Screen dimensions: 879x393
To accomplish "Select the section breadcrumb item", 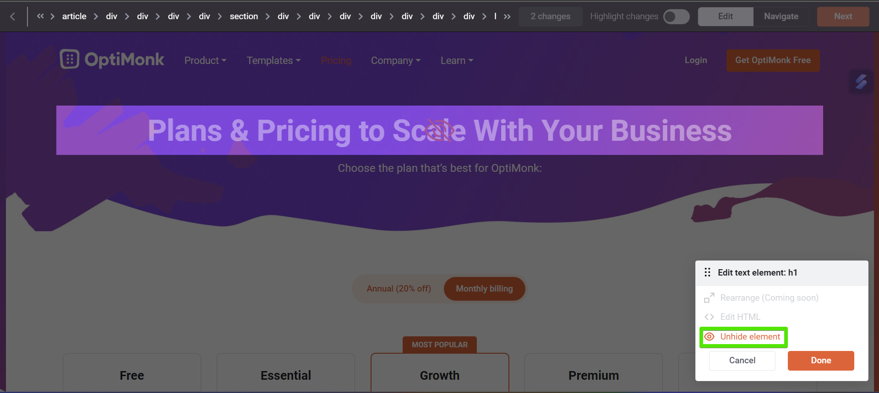I will 244,16.
